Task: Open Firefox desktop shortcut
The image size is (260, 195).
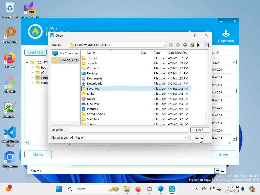Action: (10, 60)
